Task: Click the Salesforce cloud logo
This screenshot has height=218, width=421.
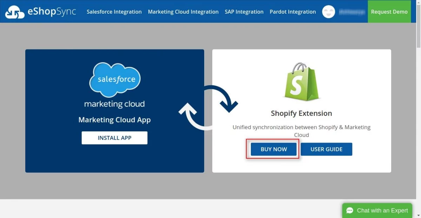Action: 115,80
